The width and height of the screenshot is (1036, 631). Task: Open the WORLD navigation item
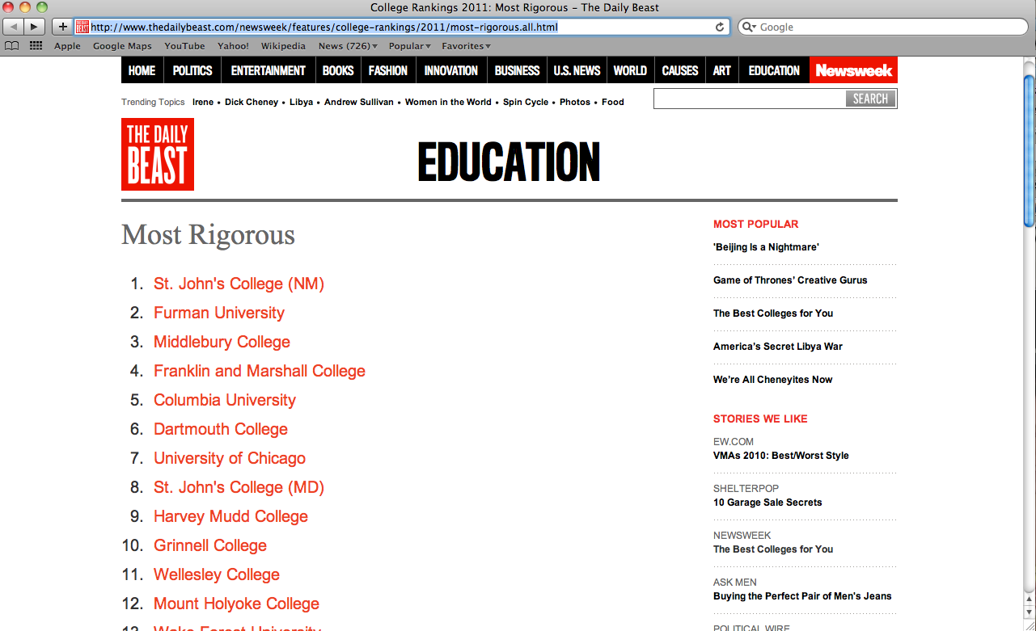click(x=630, y=70)
